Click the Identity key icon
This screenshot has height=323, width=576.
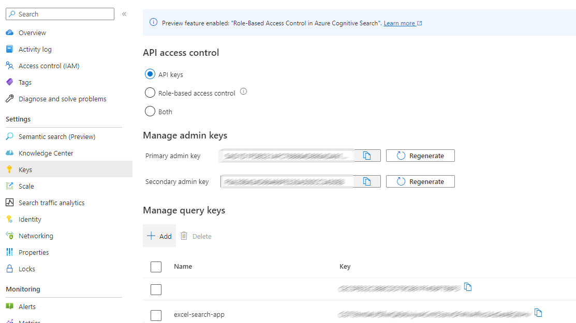tap(10, 219)
